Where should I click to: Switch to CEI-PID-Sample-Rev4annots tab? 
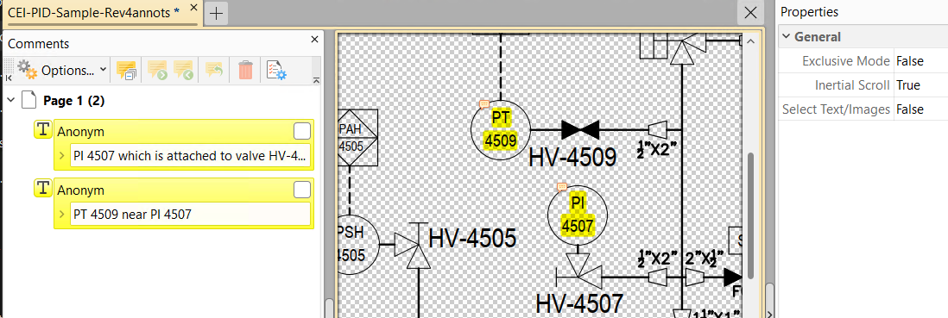93,13
